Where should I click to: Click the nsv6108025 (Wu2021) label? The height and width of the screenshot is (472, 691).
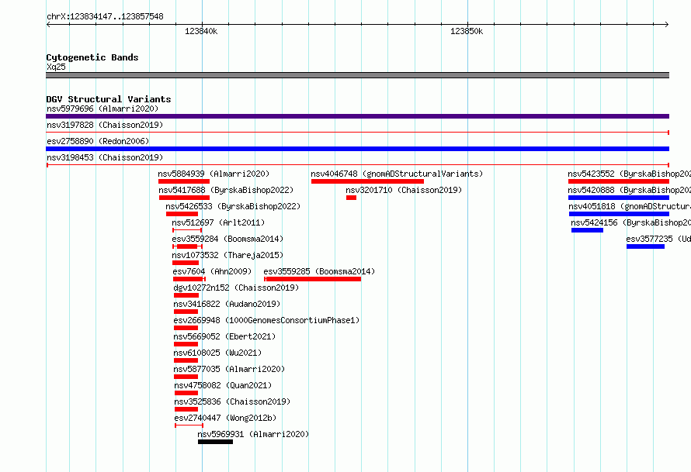[x=217, y=353]
